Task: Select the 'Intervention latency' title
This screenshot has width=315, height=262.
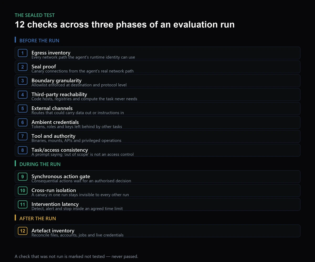Action: point(55,204)
